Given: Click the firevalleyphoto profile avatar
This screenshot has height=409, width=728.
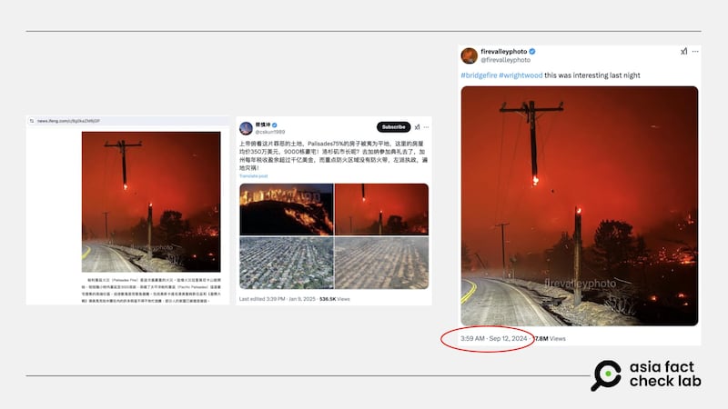Looking at the screenshot, I should (x=470, y=55).
